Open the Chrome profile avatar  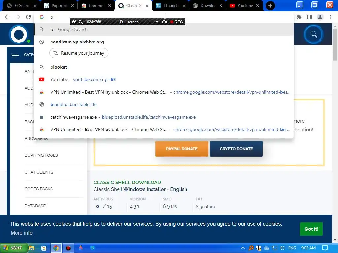pos(320,17)
